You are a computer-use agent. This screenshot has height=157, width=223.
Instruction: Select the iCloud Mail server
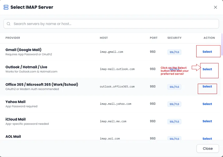tap(207, 121)
